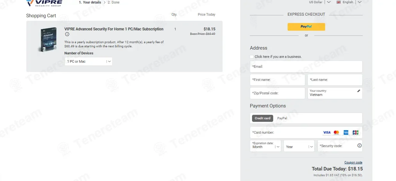Select the PayPal payment tab
This screenshot has height=181, width=396.
(282, 118)
